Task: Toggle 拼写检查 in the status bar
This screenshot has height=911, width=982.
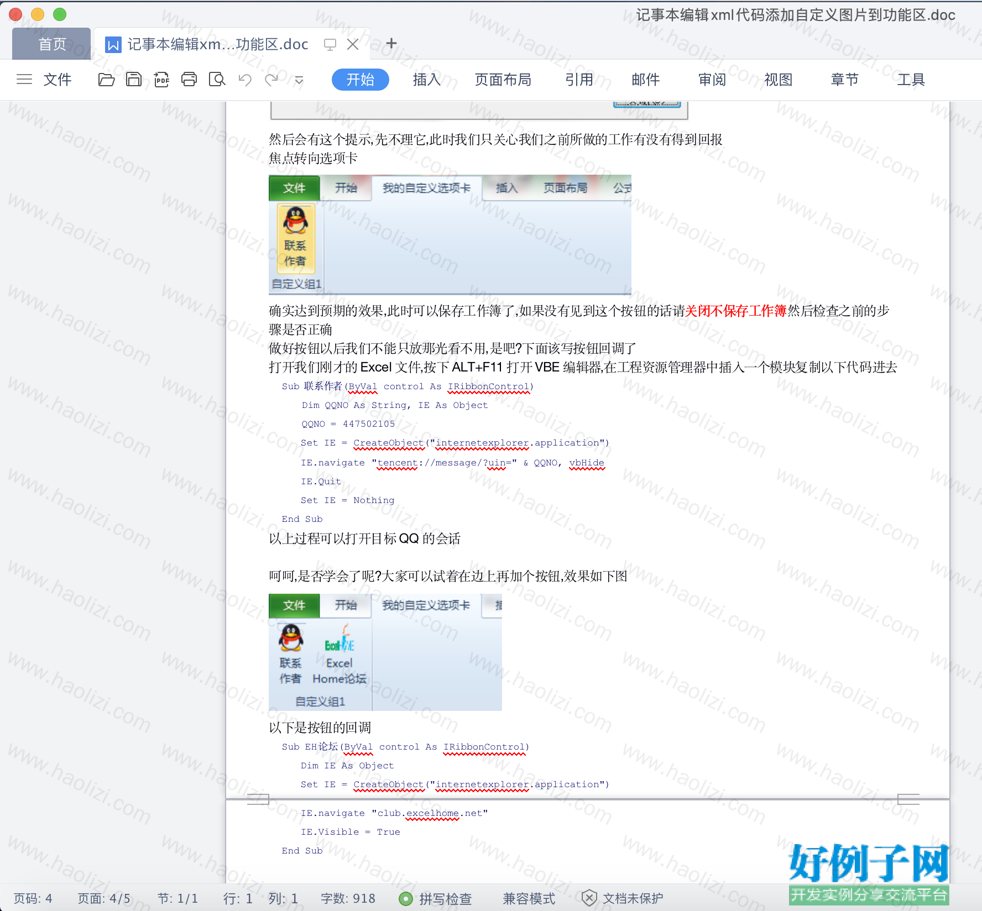Action: pos(436,899)
